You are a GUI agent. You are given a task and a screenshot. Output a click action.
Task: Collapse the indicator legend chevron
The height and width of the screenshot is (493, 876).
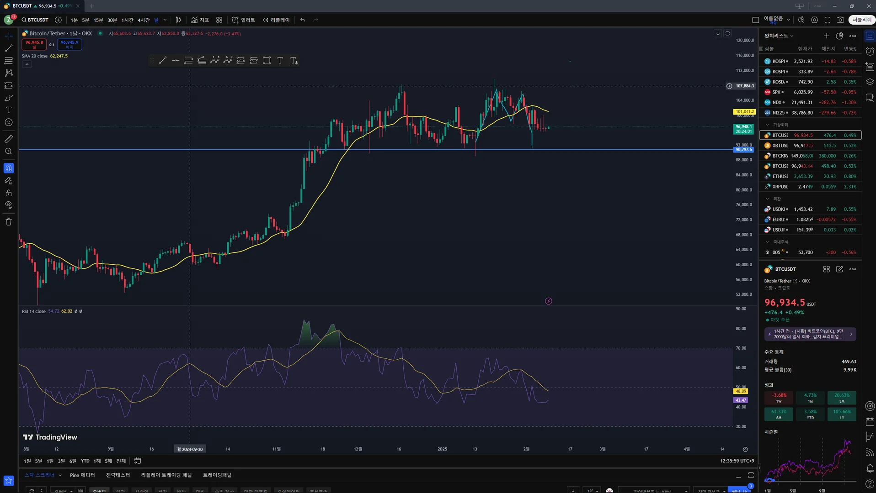tap(27, 64)
